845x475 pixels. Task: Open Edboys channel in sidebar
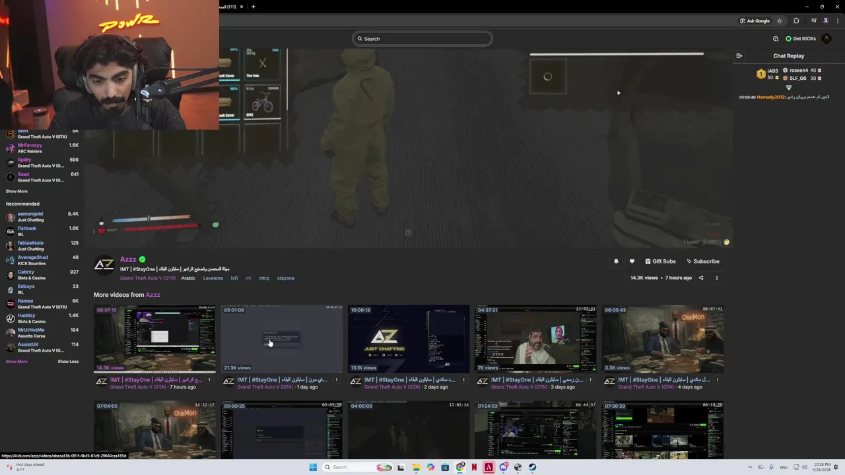[42, 289]
